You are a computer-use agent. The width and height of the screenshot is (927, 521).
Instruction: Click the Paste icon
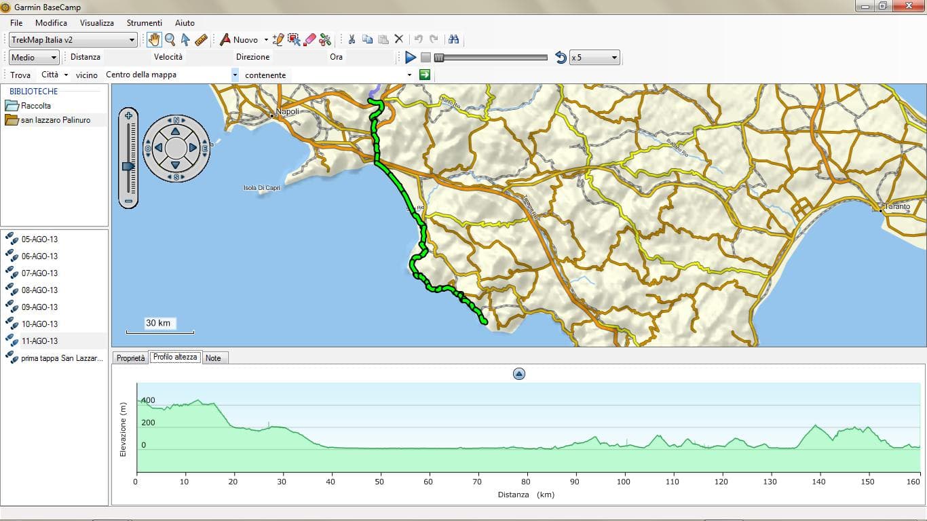pos(383,39)
